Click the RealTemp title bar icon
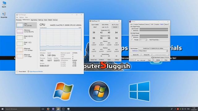This screenshot has height=111, width=198. point(90,21)
